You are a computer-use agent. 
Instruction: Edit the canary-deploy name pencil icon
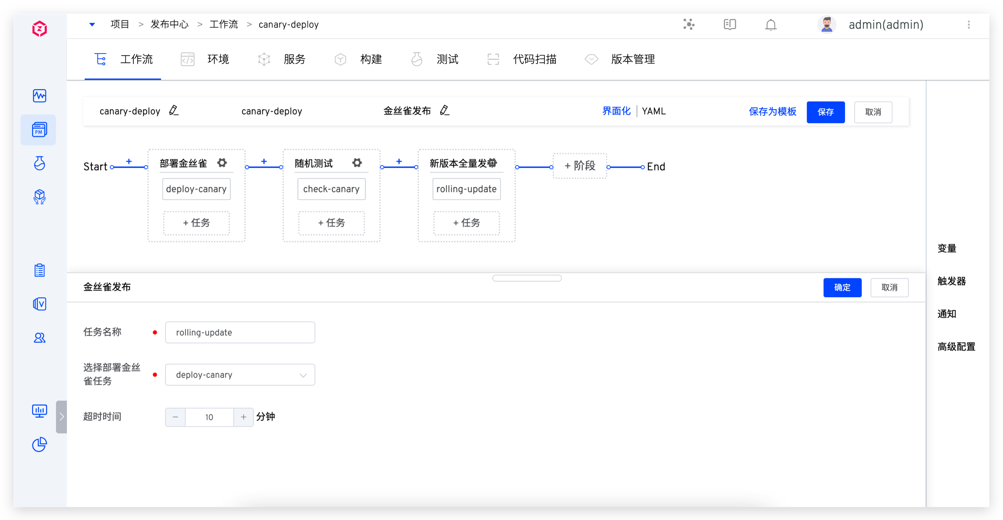[174, 111]
